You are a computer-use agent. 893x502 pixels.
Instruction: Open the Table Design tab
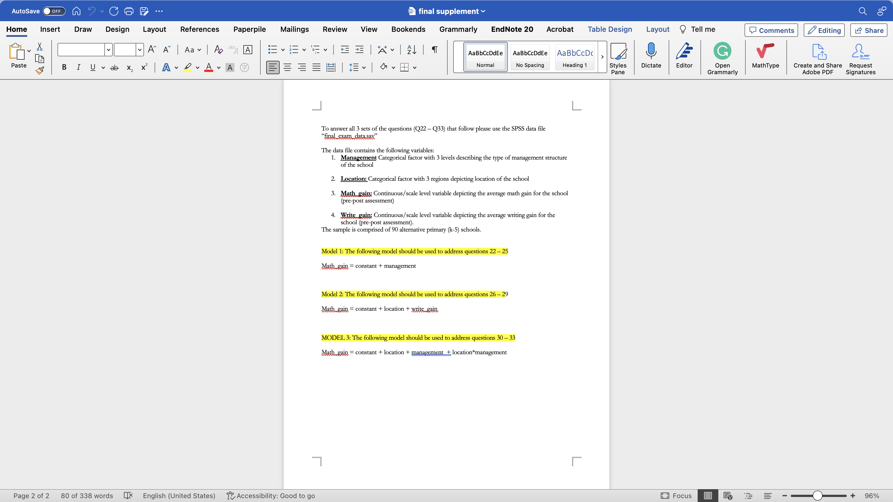coord(610,30)
